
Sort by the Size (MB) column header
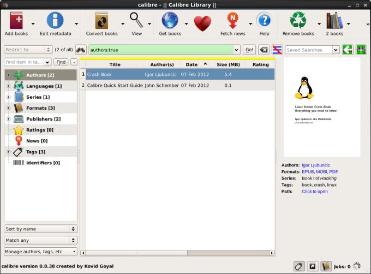pos(228,64)
